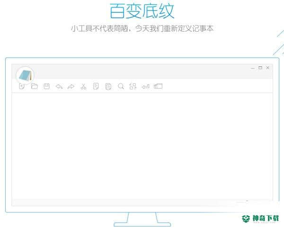Click the stacked documents paste icon
The height and width of the screenshot is (229, 284).
(x=108, y=87)
